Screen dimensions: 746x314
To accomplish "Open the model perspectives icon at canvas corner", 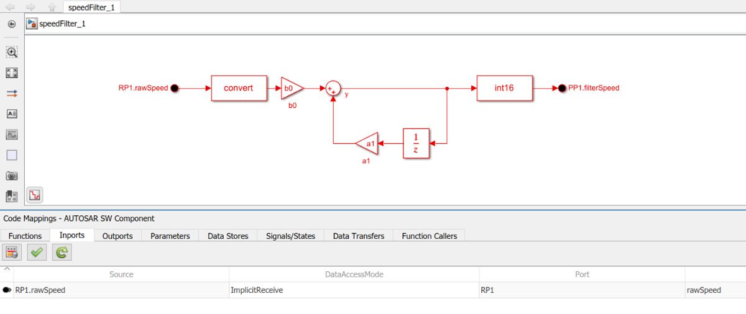I will pos(34,195).
